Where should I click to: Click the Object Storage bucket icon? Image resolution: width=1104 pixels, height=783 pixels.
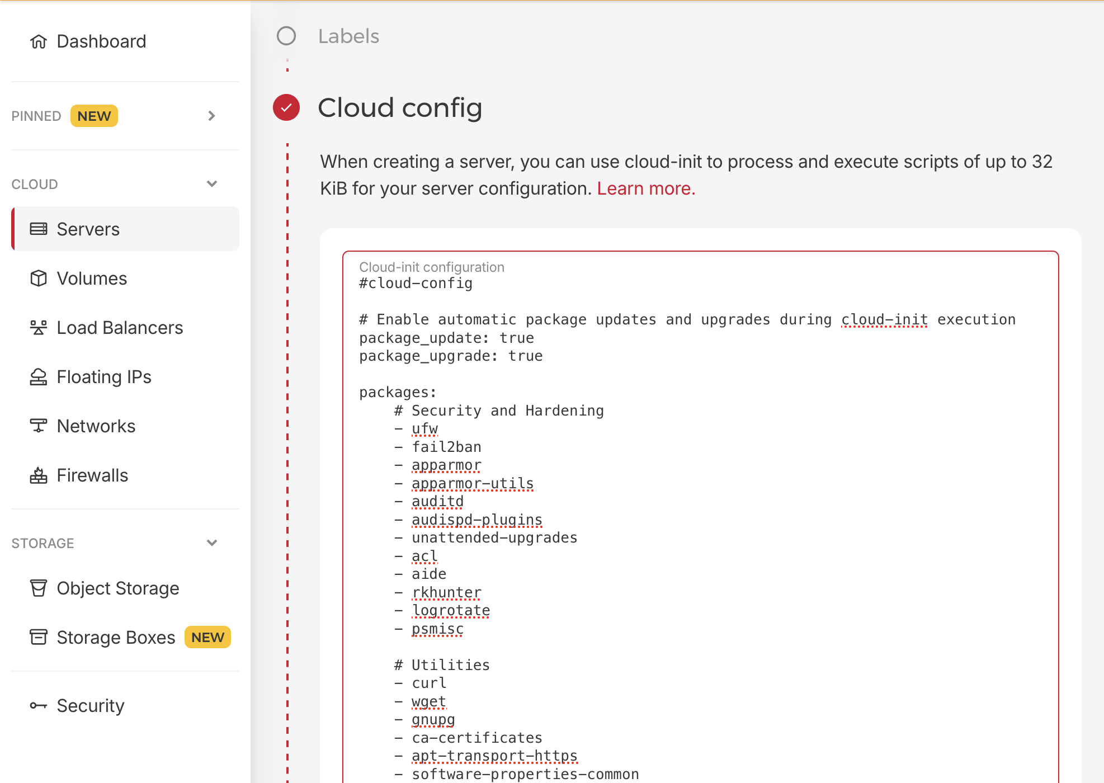coord(39,588)
